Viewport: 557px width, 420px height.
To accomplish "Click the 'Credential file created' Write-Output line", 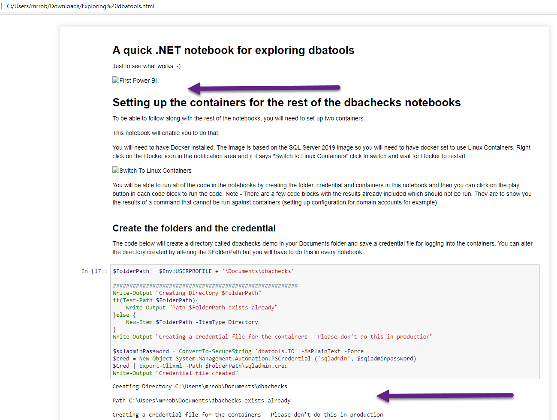I will tap(175, 373).
